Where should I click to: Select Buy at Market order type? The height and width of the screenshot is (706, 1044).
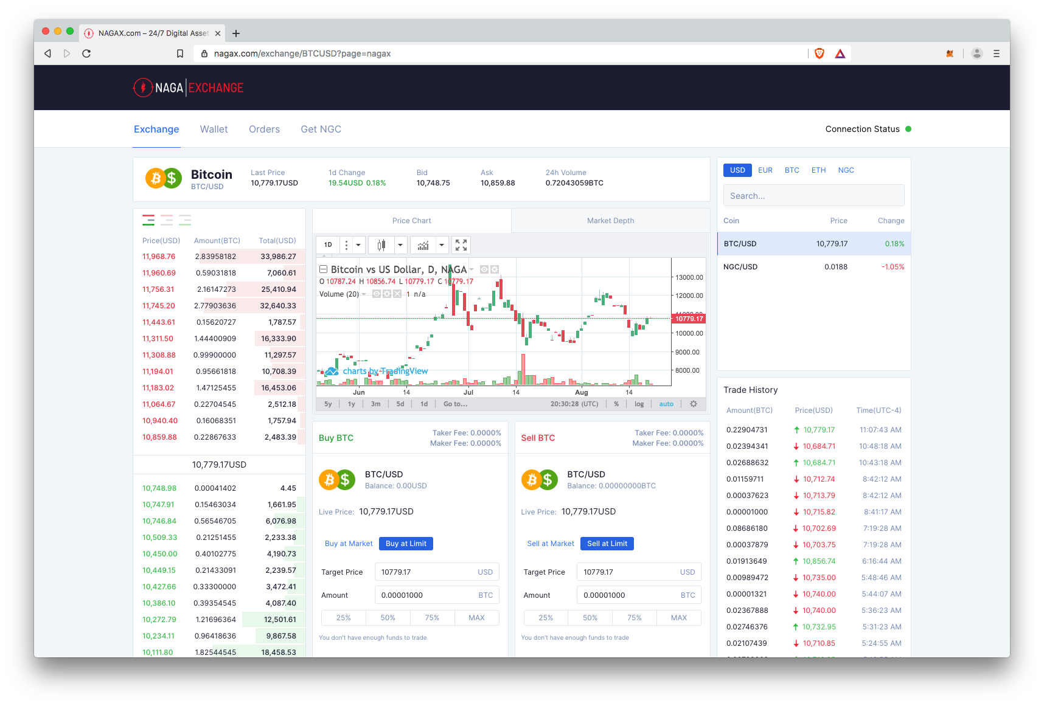[x=349, y=544]
